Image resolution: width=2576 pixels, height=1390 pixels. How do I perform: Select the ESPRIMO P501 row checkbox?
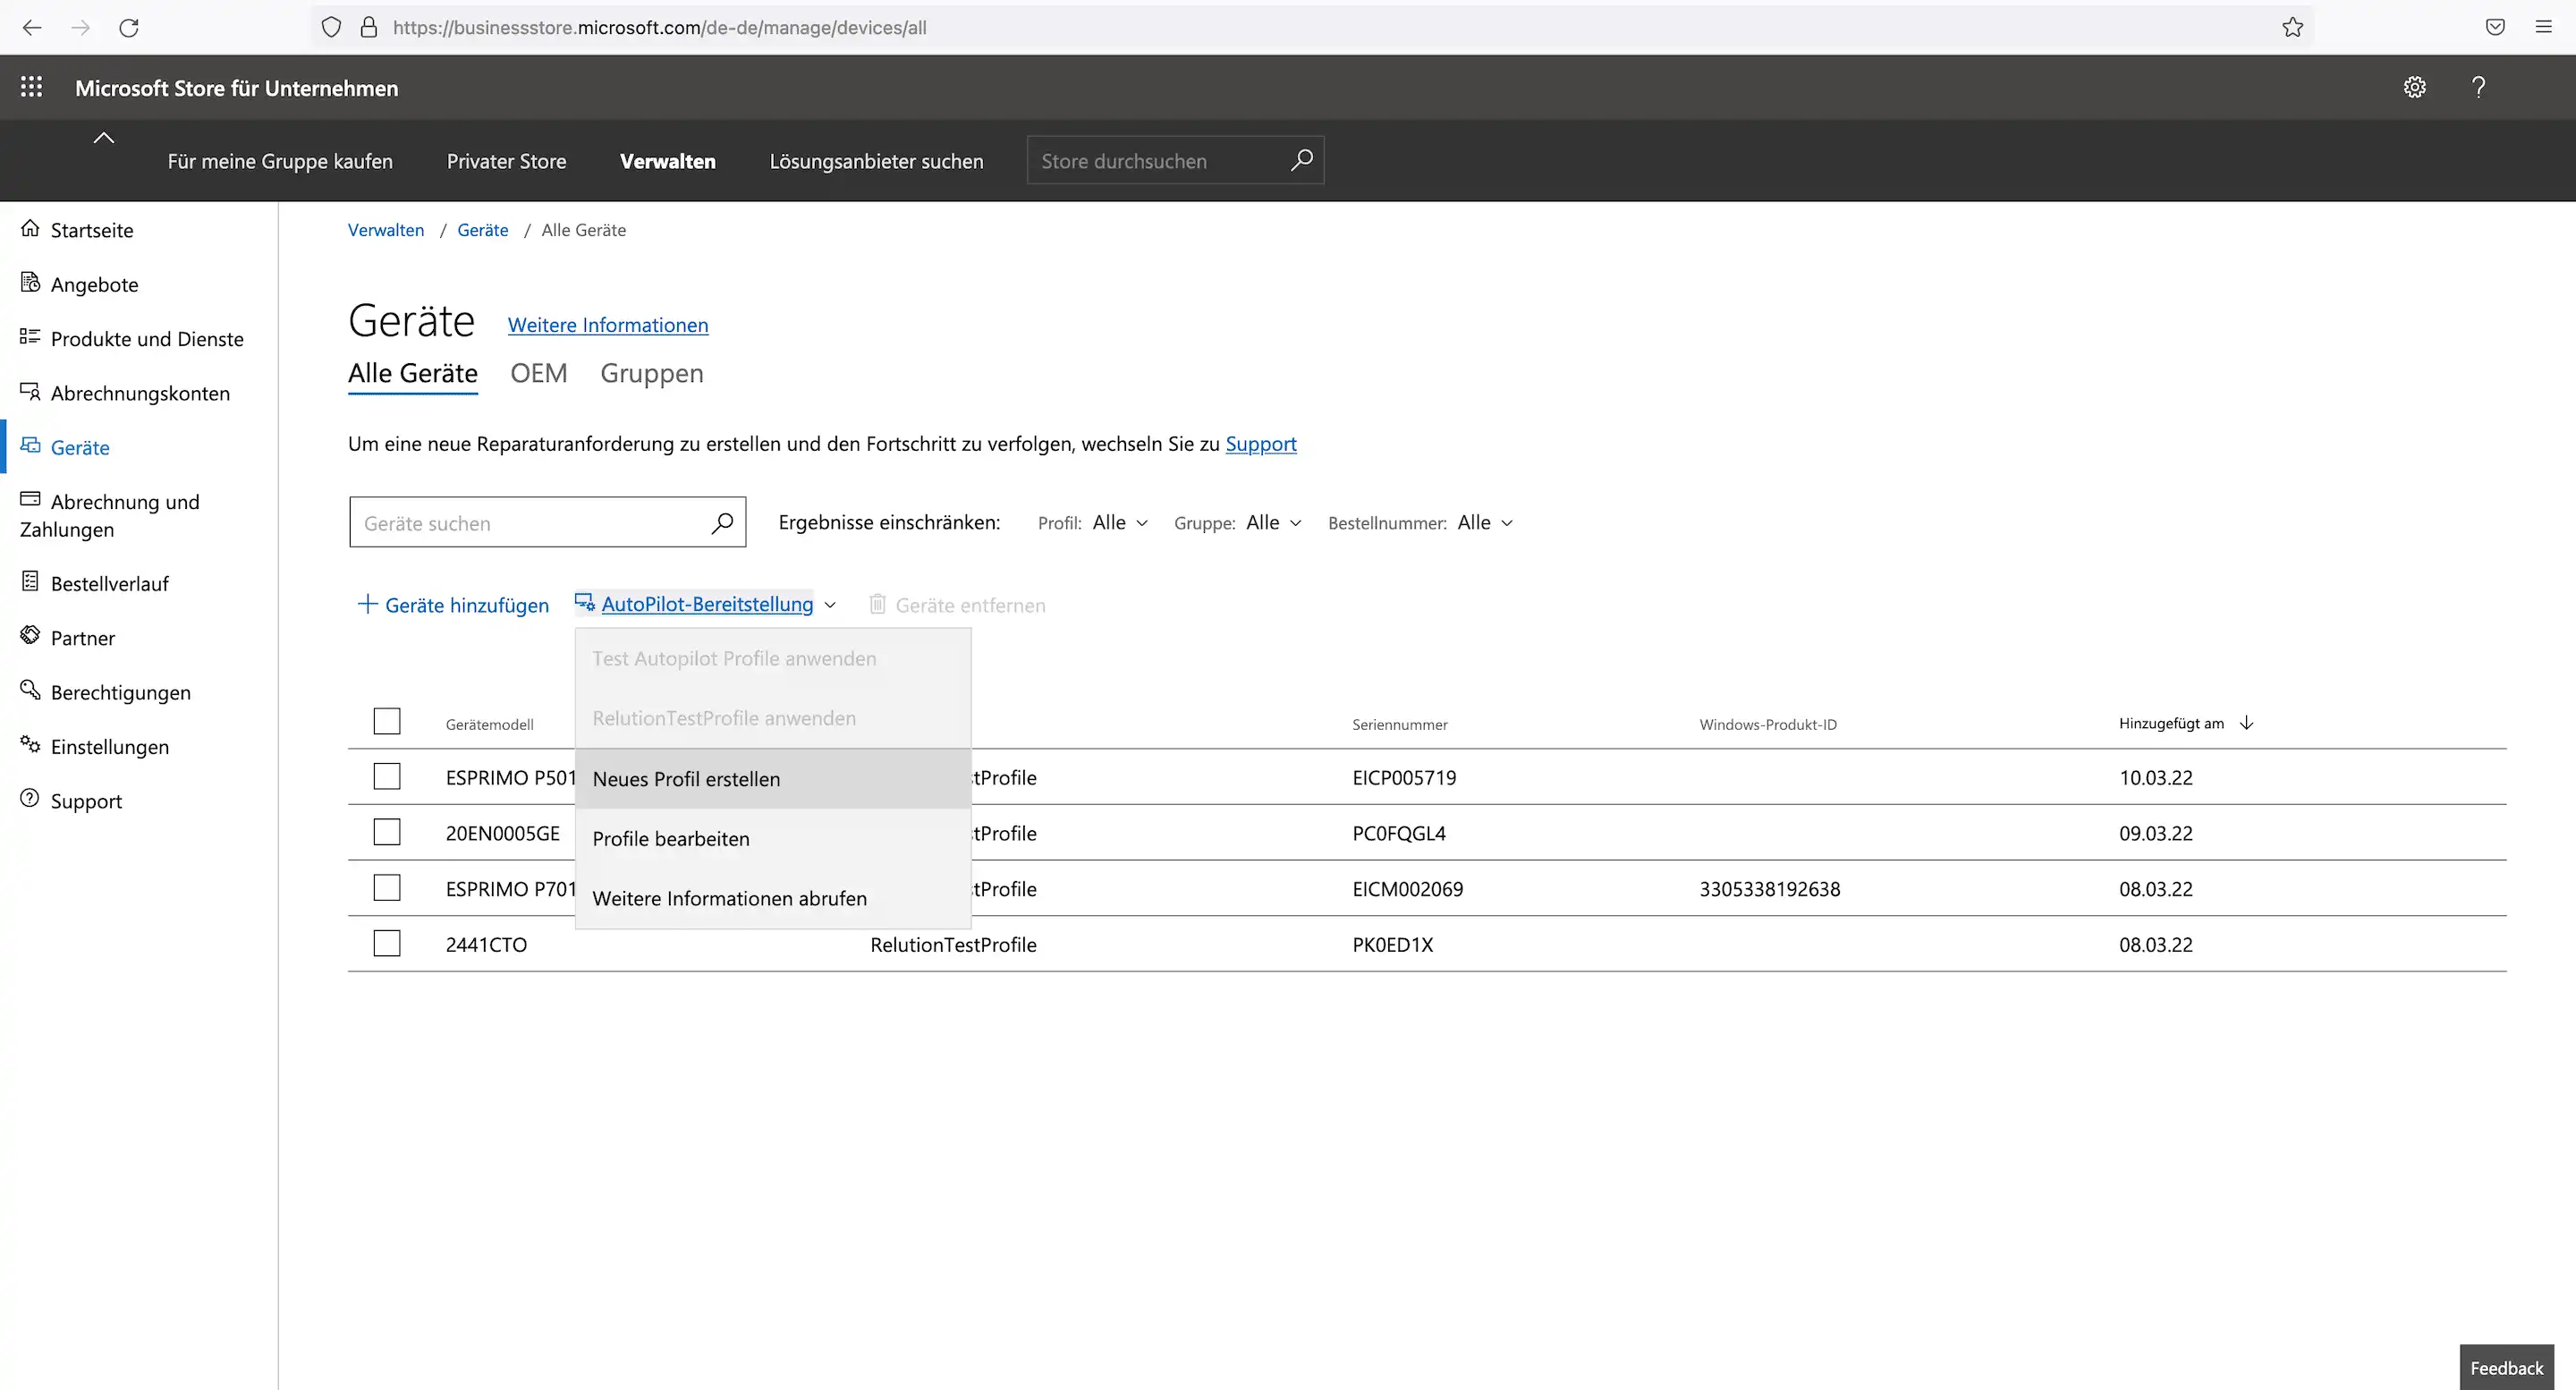point(387,776)
